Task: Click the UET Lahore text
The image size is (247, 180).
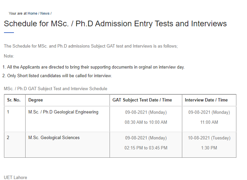Action: click(x=15, y=177)
